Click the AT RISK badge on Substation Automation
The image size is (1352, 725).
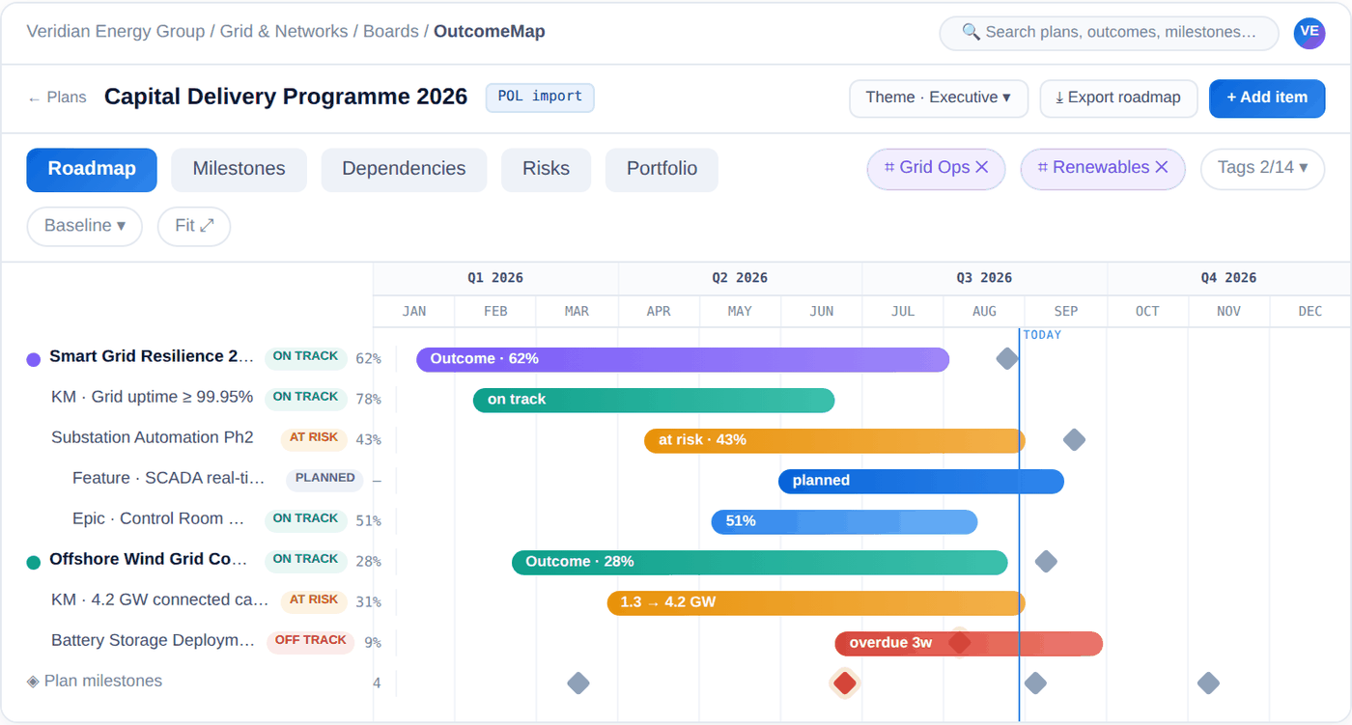point(314,438)
